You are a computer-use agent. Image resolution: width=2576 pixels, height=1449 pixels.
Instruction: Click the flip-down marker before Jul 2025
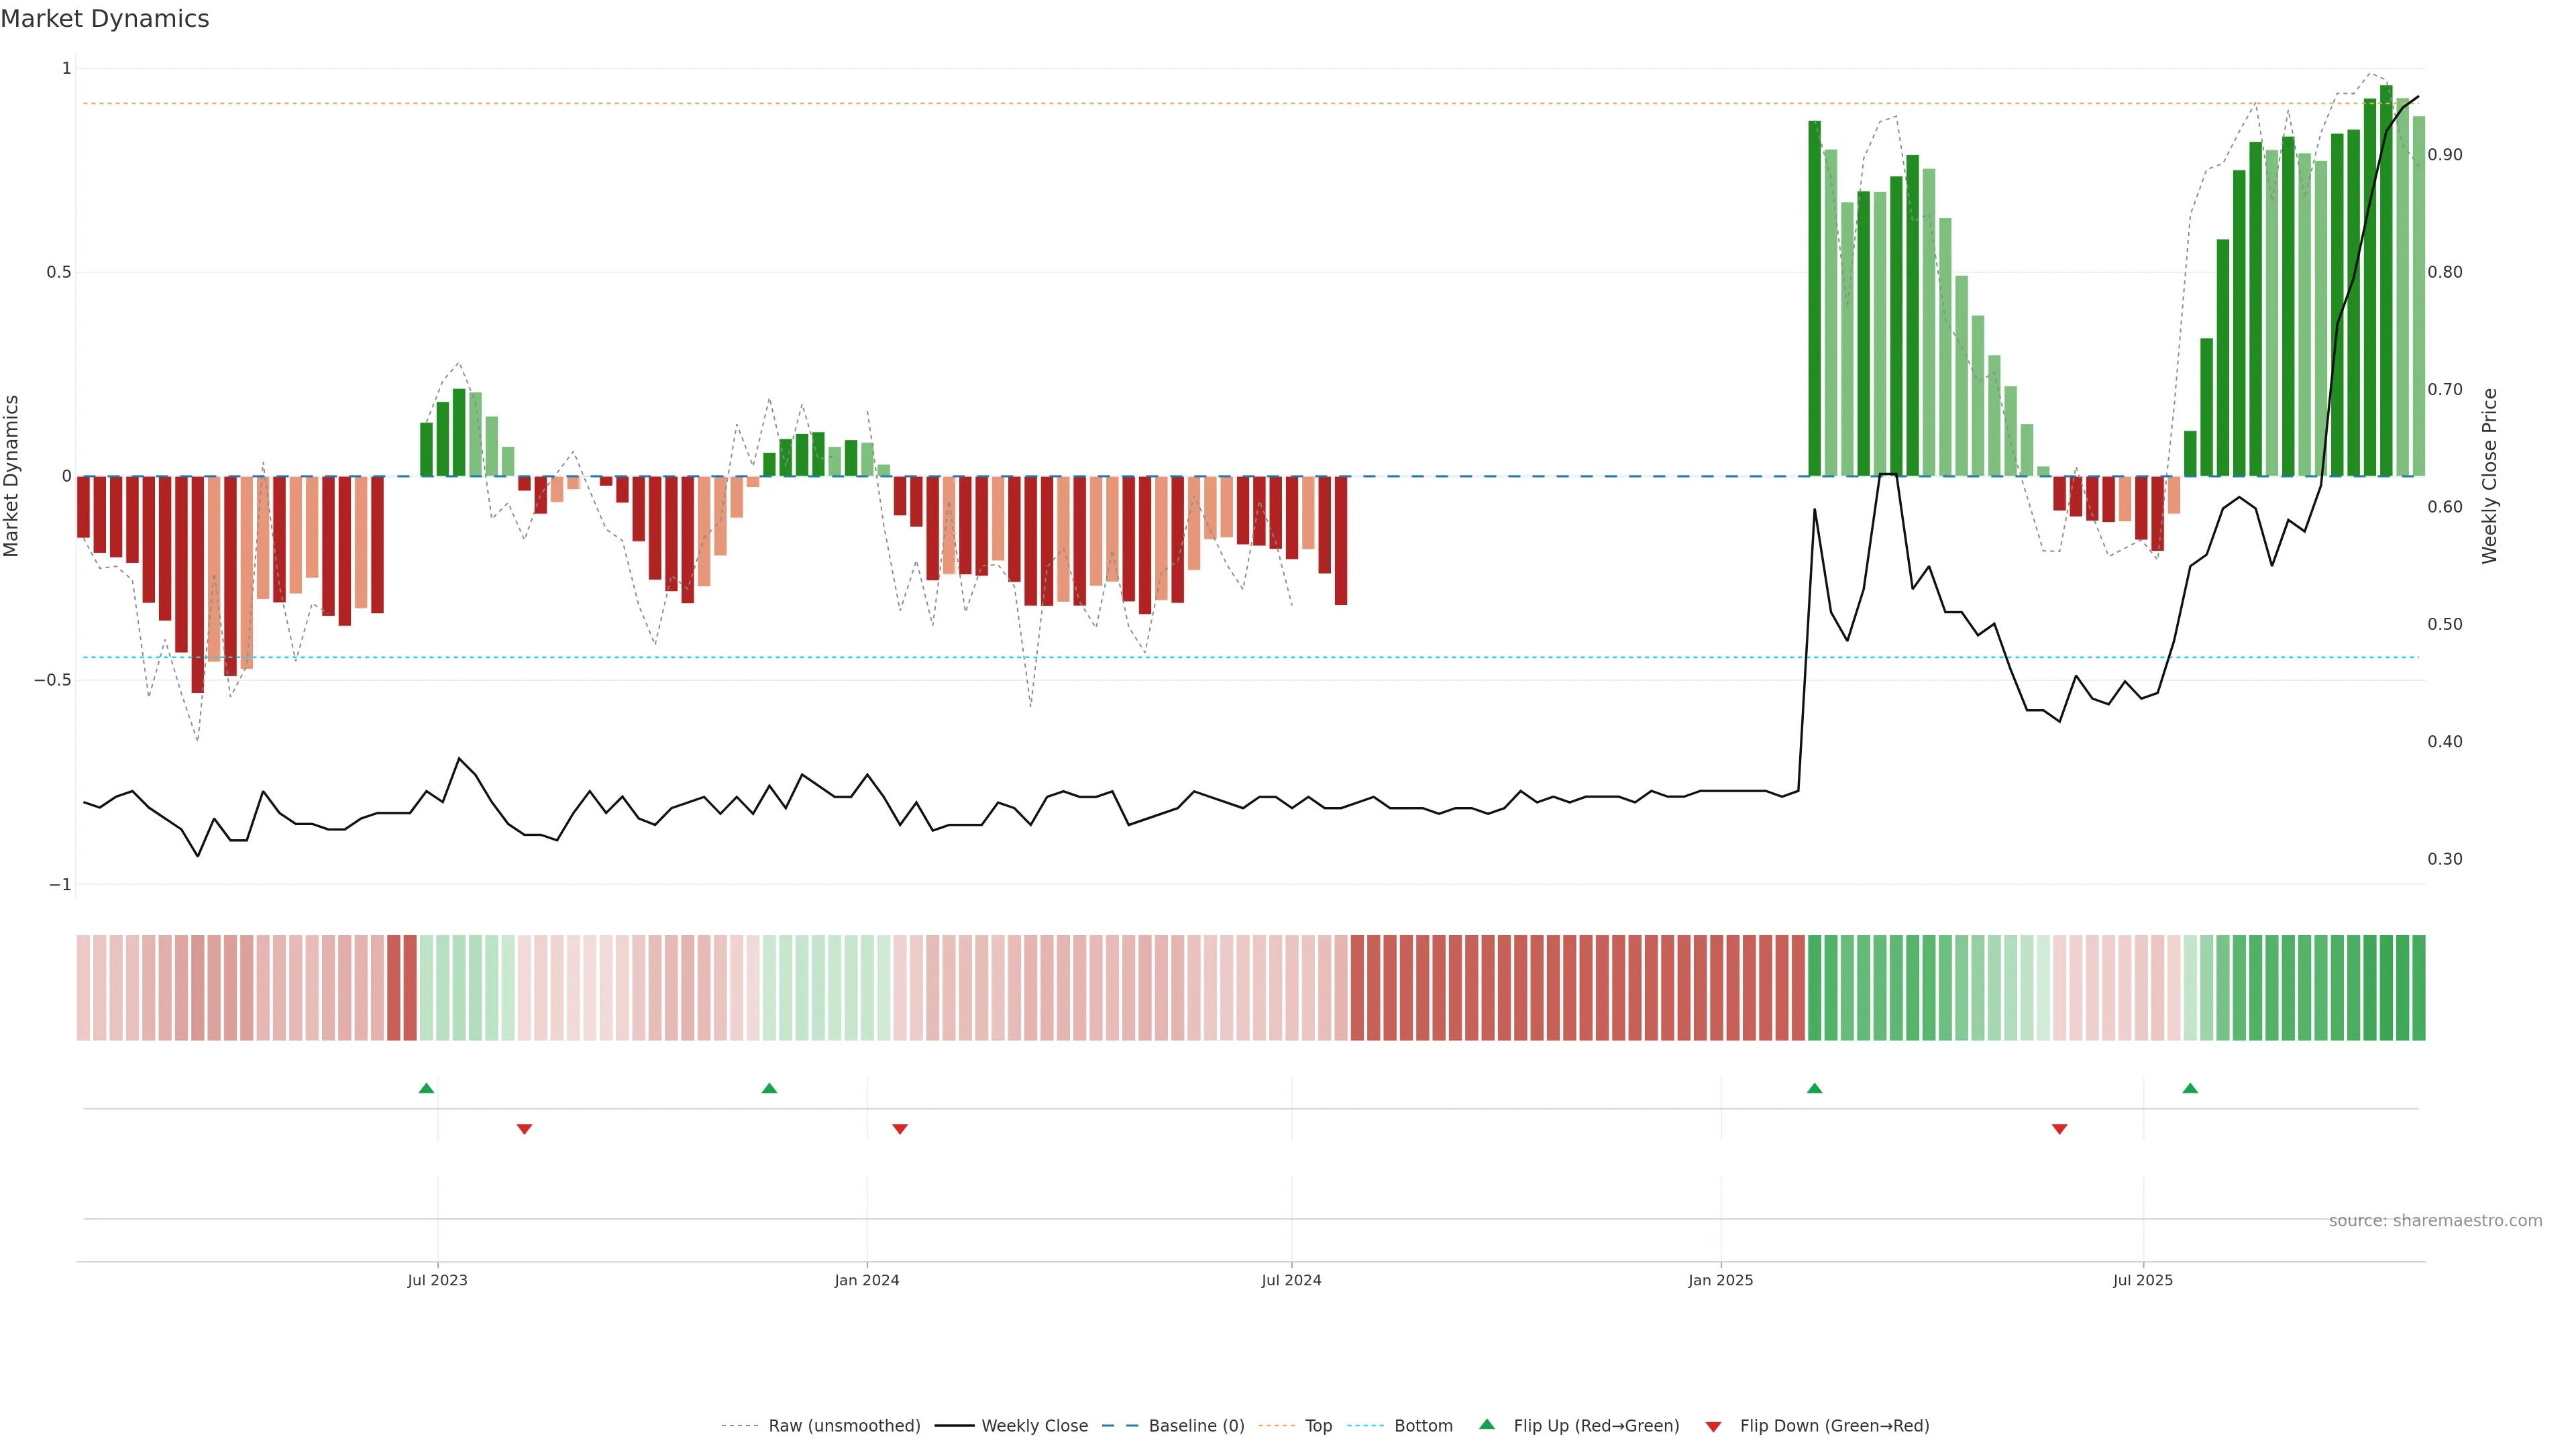pos(2059,1129)
